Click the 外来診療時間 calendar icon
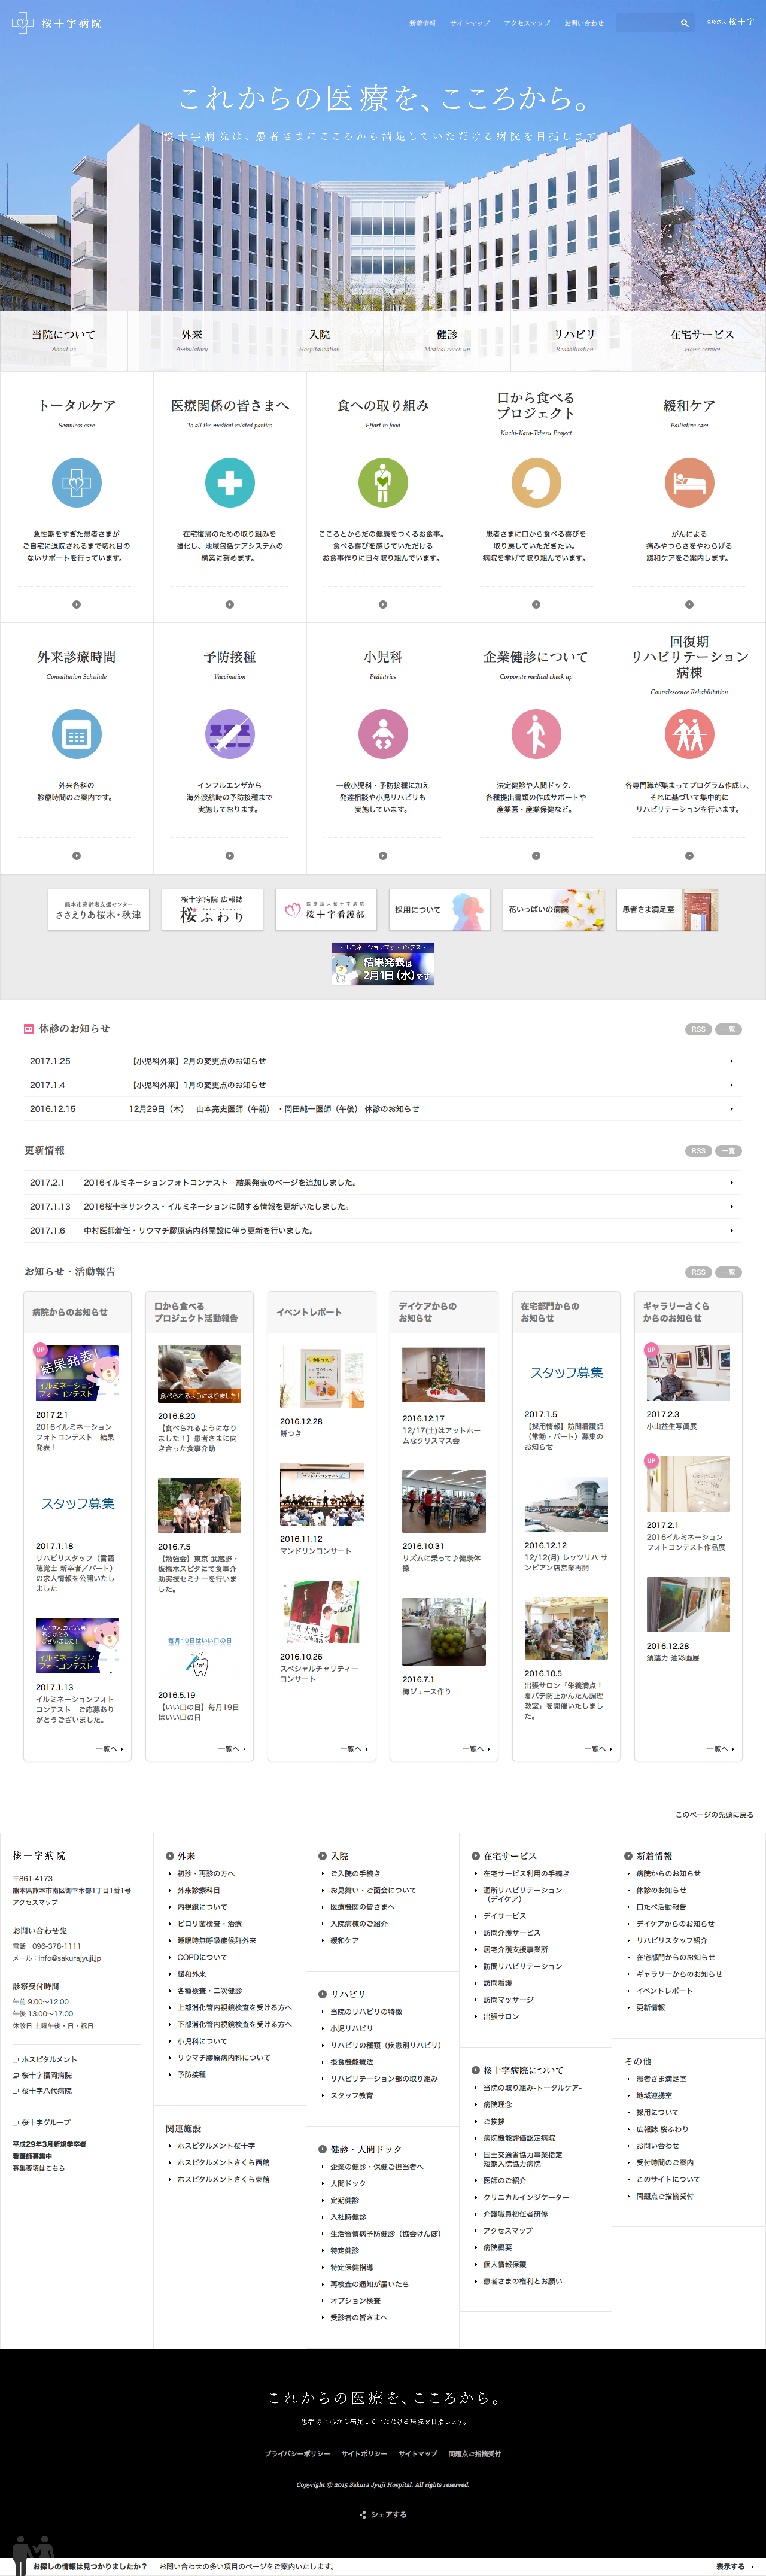766x2576 pixels. (76, 734)
